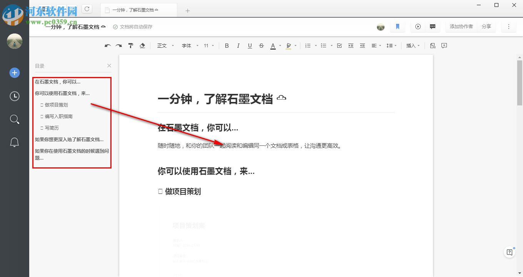The image size is (523, 277).
Task: Redo the last undone edit
Action: point(119,46)
